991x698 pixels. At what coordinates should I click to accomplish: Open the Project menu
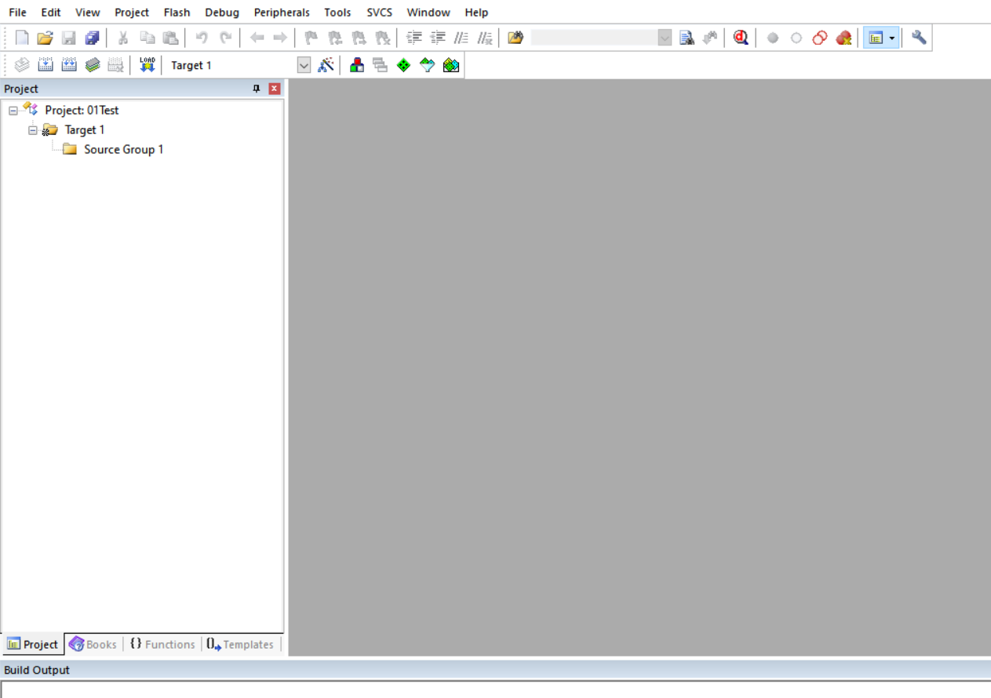pyautogui.click(x=132, y=13)
